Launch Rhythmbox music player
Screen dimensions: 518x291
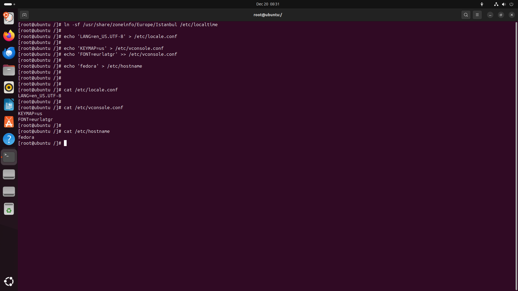point(9,87)
